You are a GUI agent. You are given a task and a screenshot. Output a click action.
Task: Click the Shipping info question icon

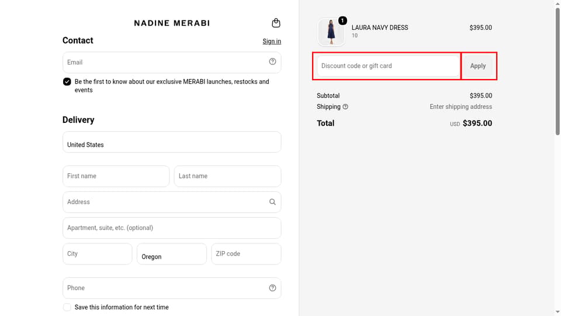tap(345, 107)
